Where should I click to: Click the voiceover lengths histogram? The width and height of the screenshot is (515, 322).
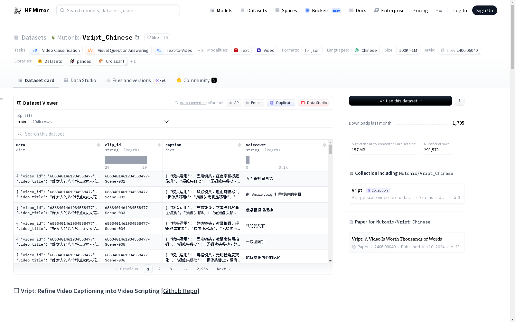click(267, 160)
